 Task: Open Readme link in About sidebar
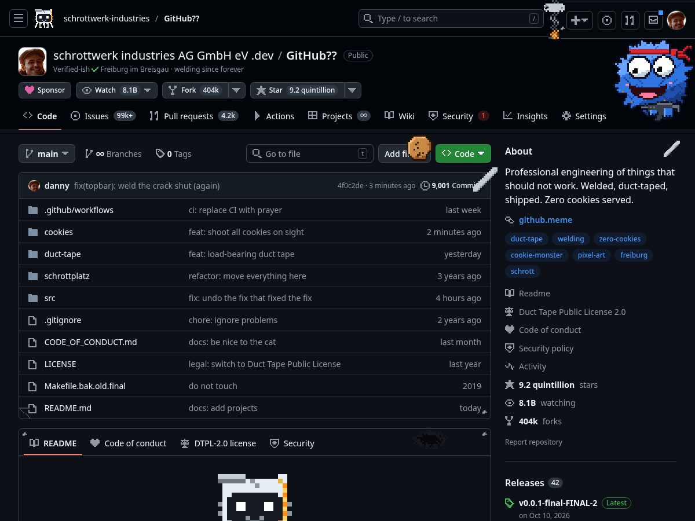[x=528, y=293]
